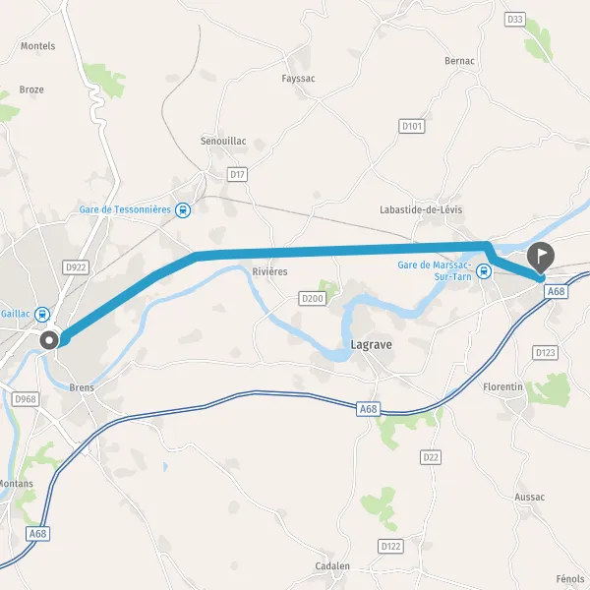The width and height of the screenshot is (590, 590).
Task: Click the A68 motorway shield near Lagrave
Action: click(369, 409)
